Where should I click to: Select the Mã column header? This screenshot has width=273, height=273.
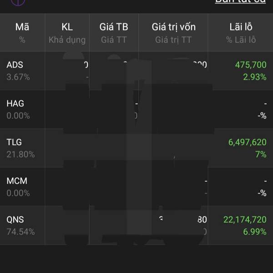click(x=22, y=33)
